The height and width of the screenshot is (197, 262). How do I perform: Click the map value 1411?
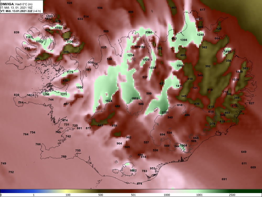(x=179, y=86)
